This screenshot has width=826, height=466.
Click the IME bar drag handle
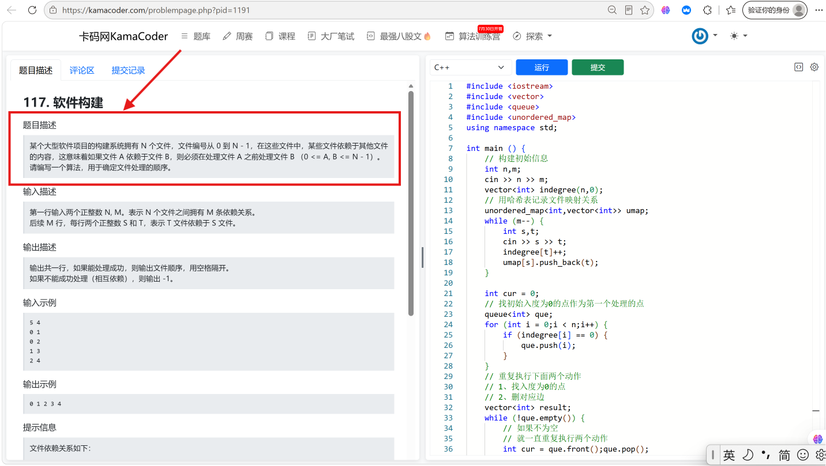pos(713,455)
